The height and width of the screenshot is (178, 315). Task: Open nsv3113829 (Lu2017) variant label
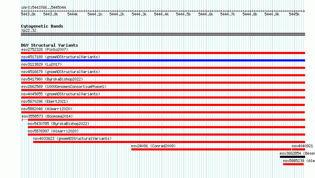click(x=41, y=64)
